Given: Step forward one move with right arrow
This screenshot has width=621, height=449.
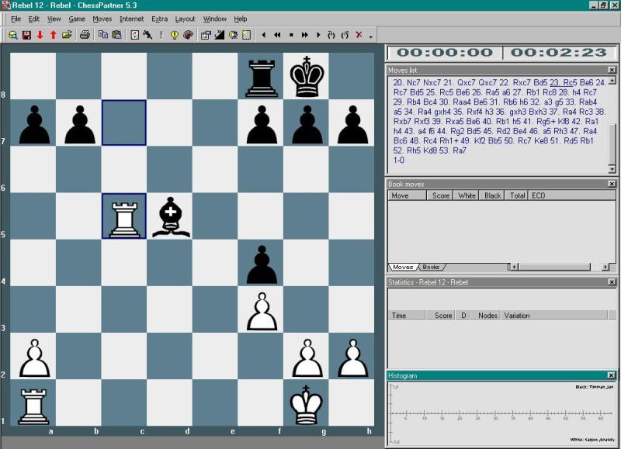Looking at the screenshot, I should click(x=318, y=35).
